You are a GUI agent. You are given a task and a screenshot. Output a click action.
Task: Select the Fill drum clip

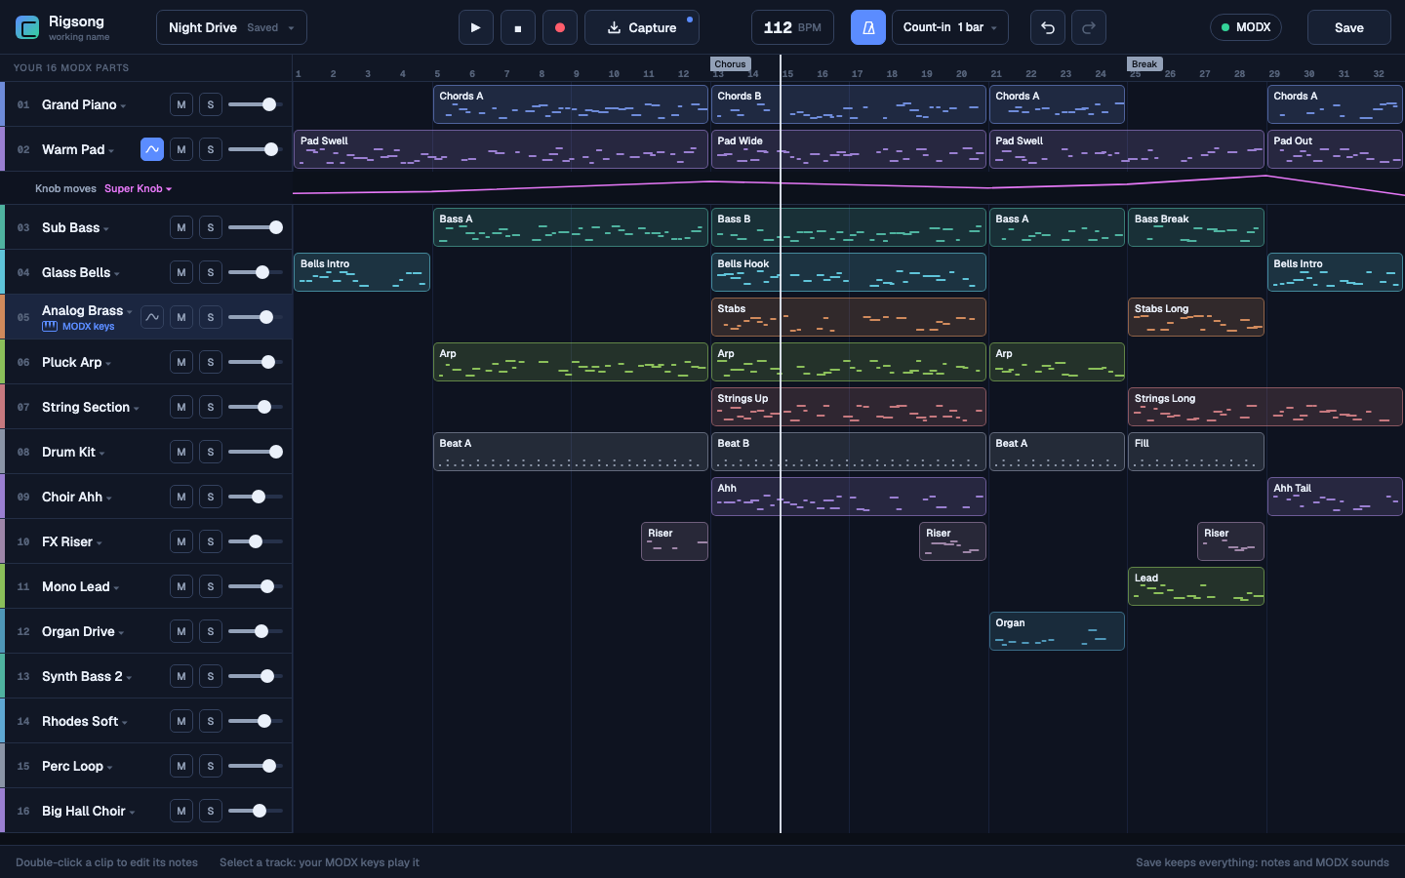[1196, 452]
